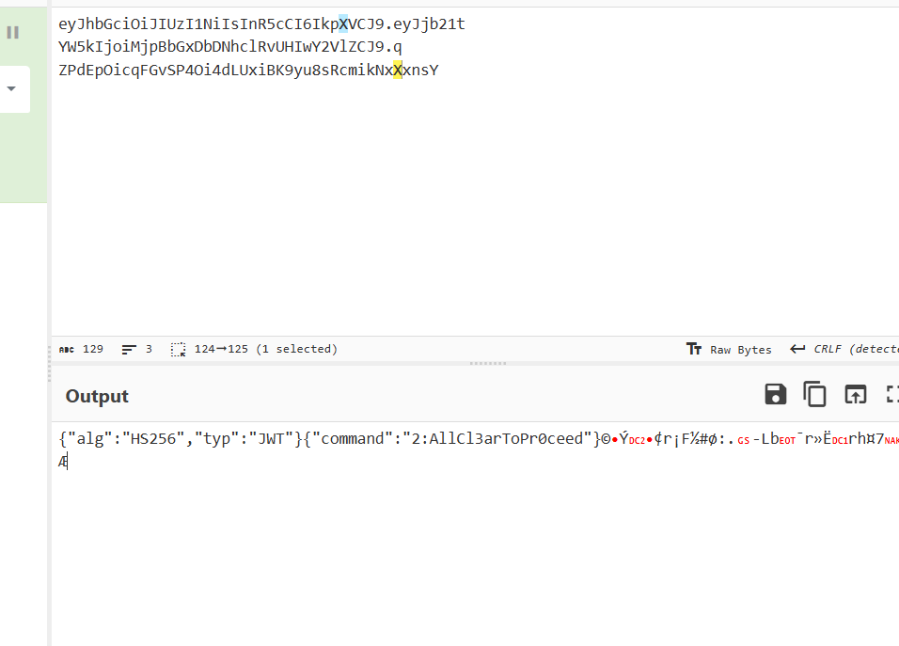Place cursor in the first line of JWT input
The image size is (899, 646).
[188, 24]
